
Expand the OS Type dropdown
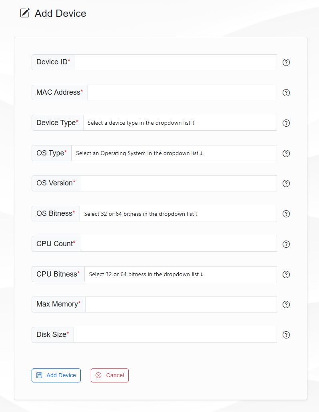click(174, 153)
